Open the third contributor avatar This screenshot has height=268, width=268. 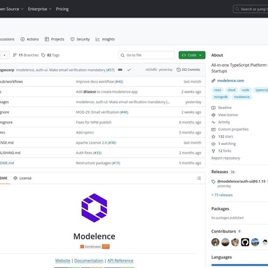(x=236, y=242)
